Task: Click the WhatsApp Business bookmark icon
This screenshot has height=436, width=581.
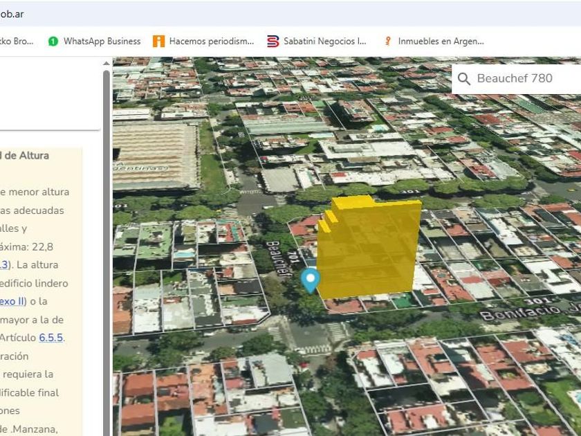Action: [53, 42]
